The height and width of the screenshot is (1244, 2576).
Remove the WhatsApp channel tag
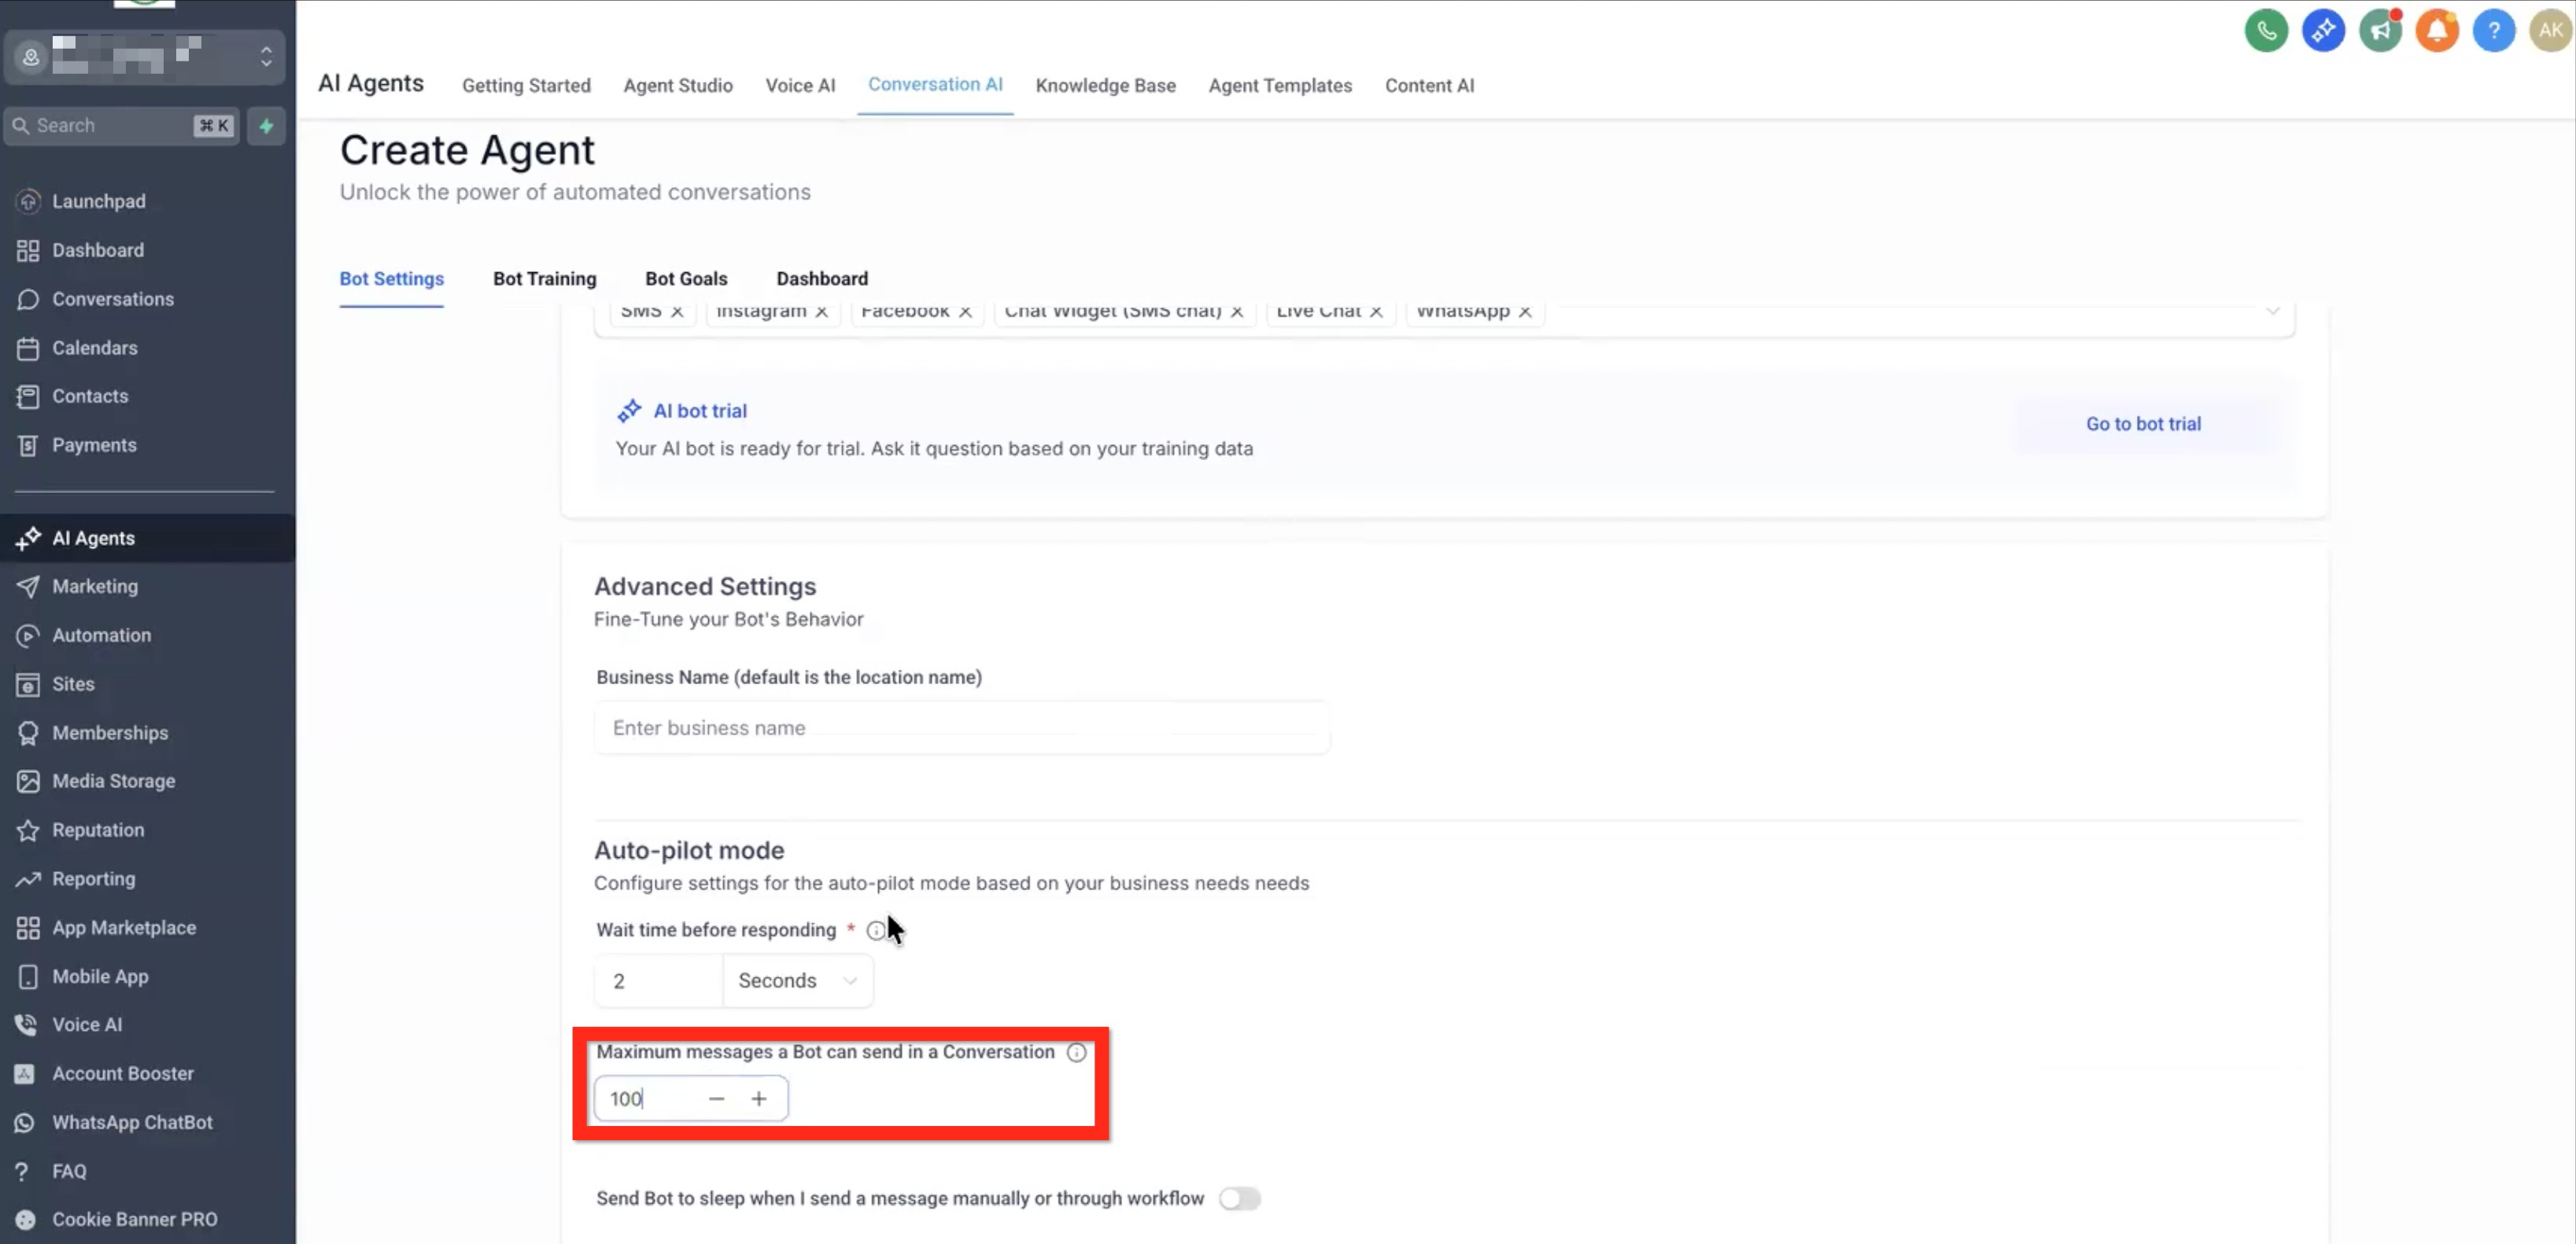1525,311
